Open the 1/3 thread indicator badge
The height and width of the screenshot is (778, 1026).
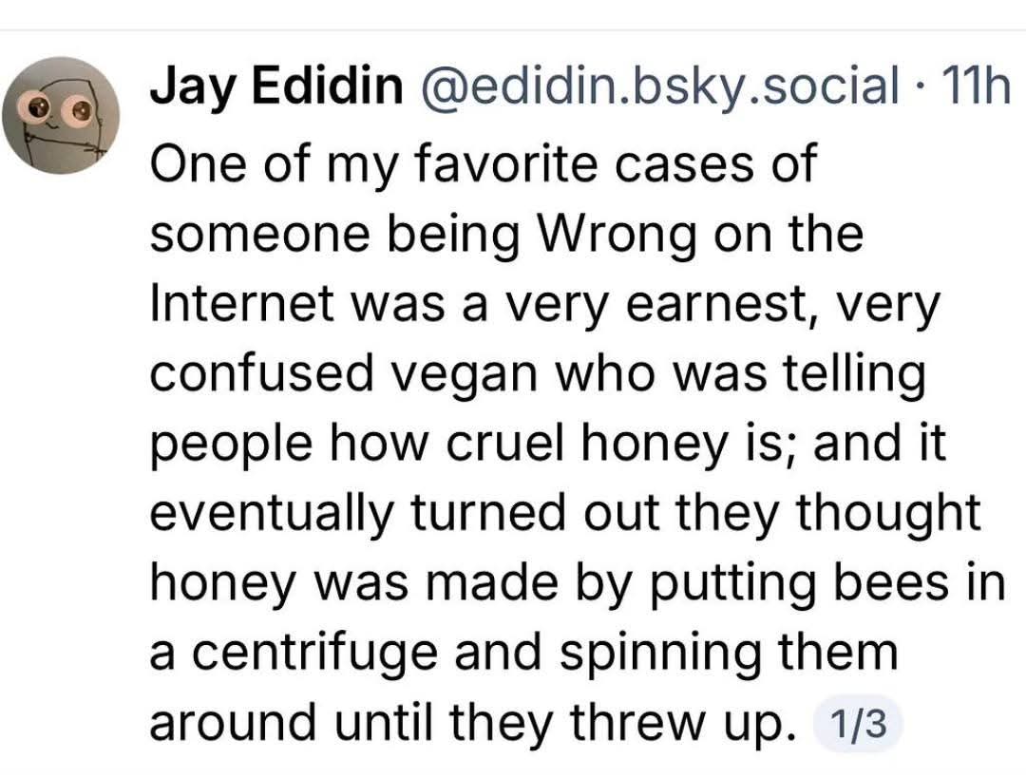(857, 724)
